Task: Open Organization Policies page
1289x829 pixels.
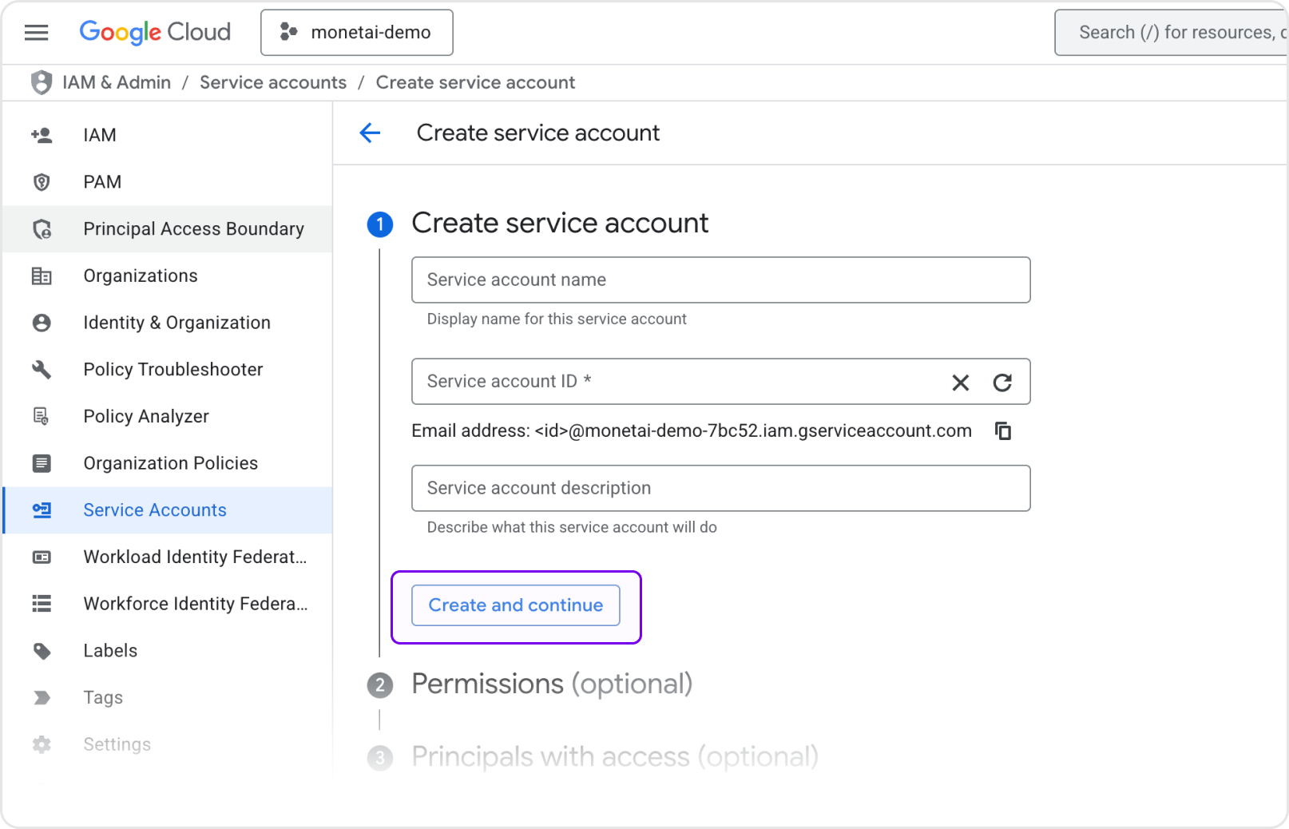Action: [x=168, y=463]
